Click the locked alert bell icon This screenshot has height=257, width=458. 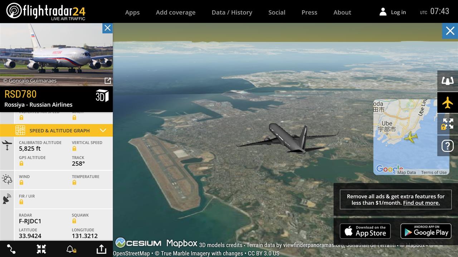(71, 249)
